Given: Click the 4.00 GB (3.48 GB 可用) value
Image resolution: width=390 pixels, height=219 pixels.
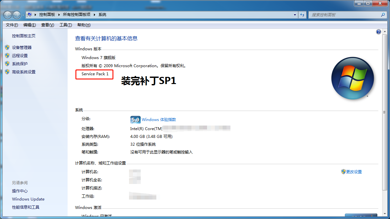Looking at the screenshot, I should (x=151, y=137).
